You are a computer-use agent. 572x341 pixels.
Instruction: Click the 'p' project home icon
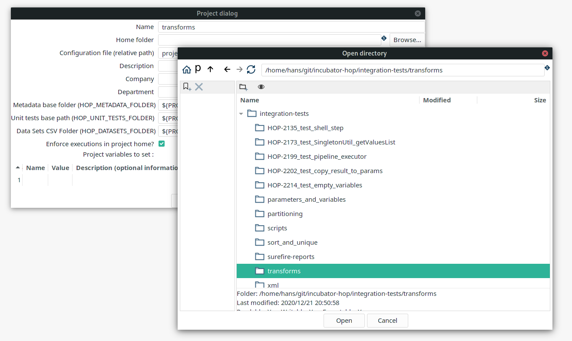tap(198, 69)
